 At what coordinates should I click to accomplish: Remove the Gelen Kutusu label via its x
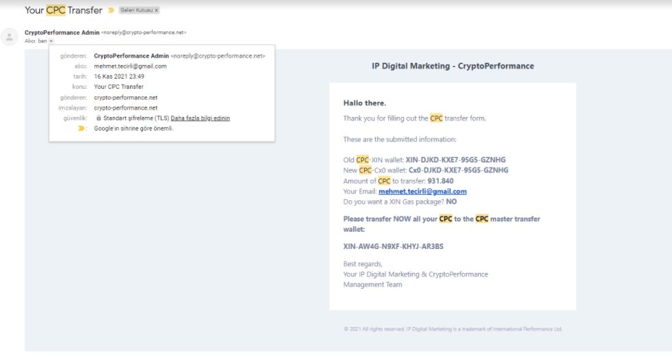157,10
